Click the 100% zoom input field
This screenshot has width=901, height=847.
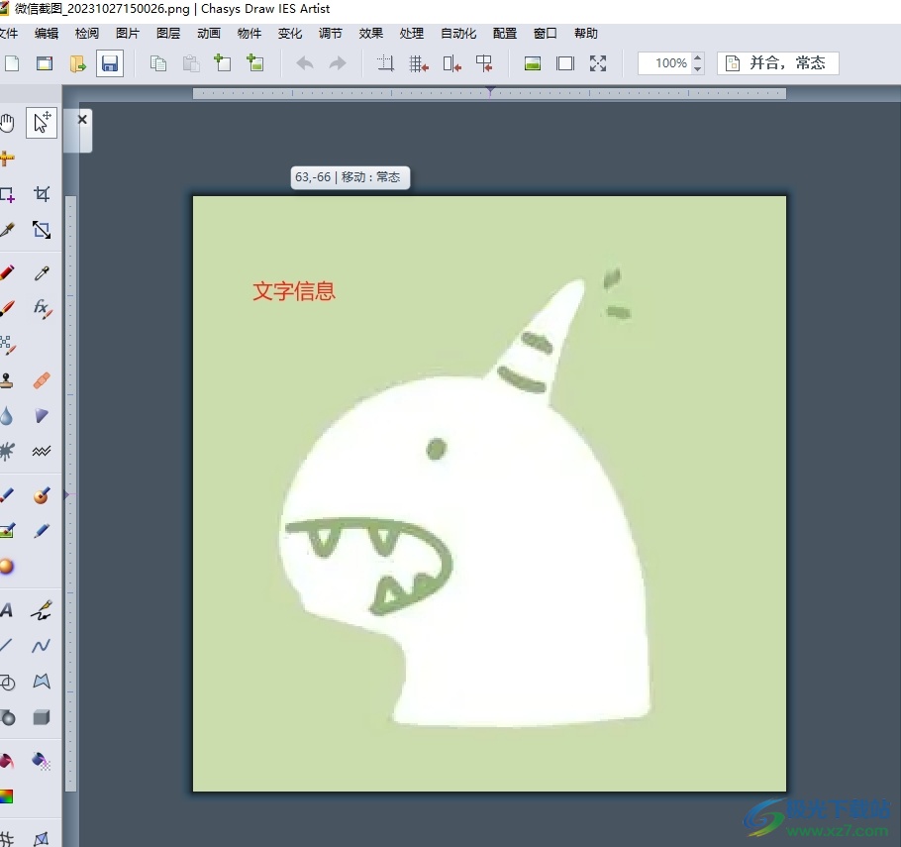point(665,63)
